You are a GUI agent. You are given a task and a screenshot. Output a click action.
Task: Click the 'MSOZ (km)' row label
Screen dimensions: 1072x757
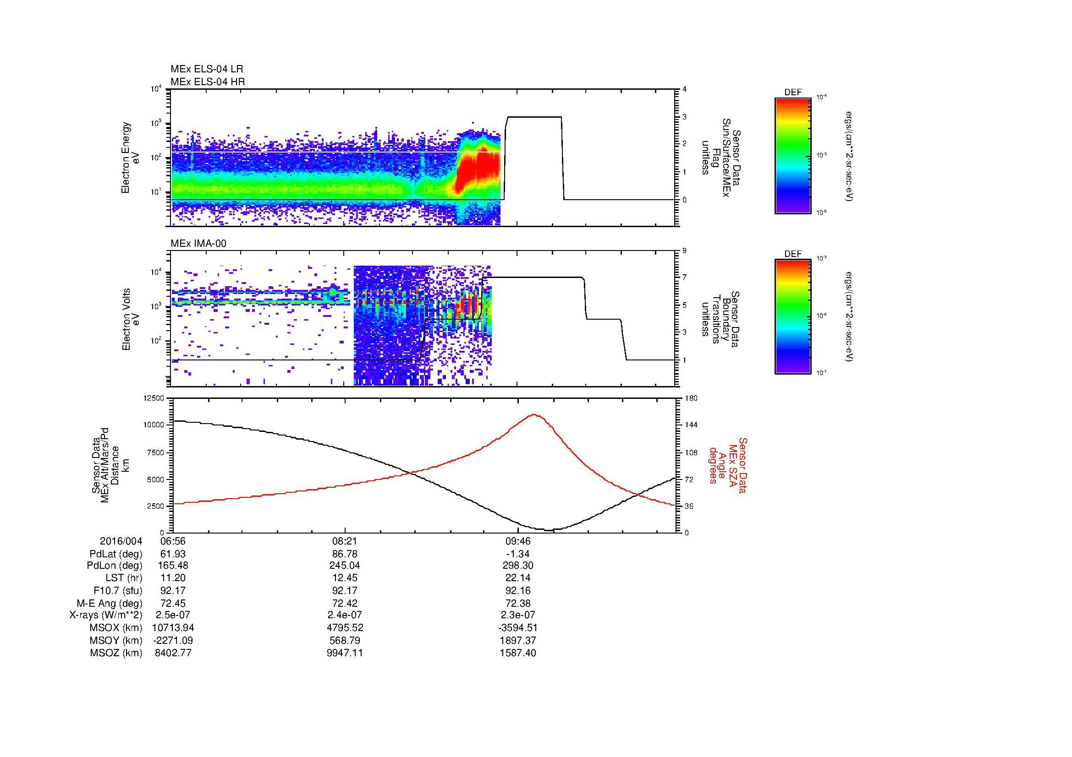point(116,653)
